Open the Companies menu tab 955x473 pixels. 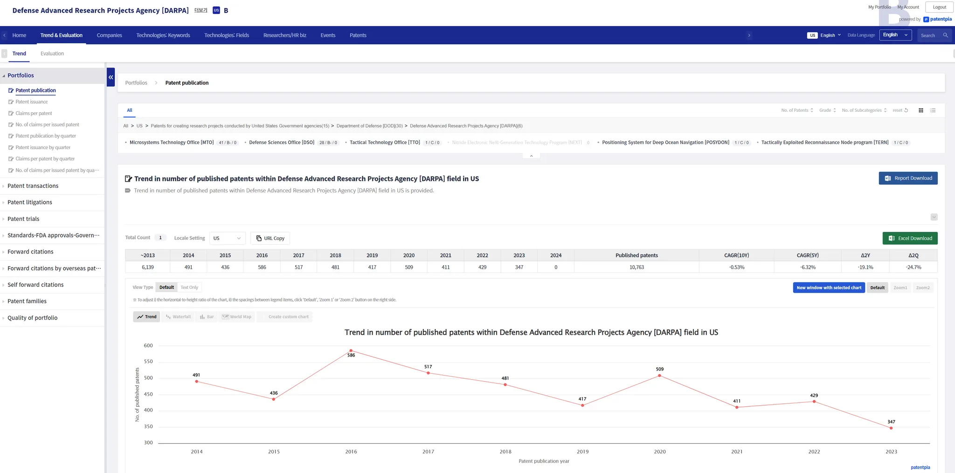pyautogui.click(x=109, y=35)
